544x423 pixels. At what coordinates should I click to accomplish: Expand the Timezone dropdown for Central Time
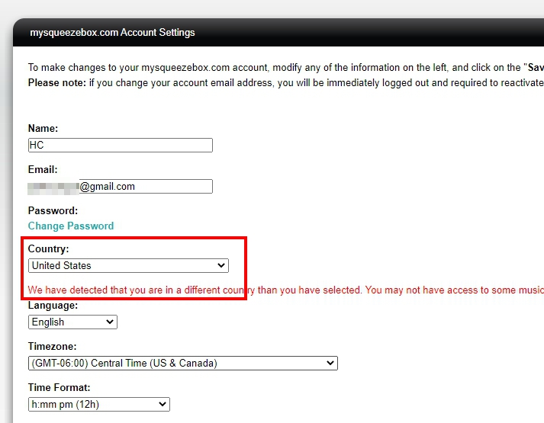coord(183,363)
